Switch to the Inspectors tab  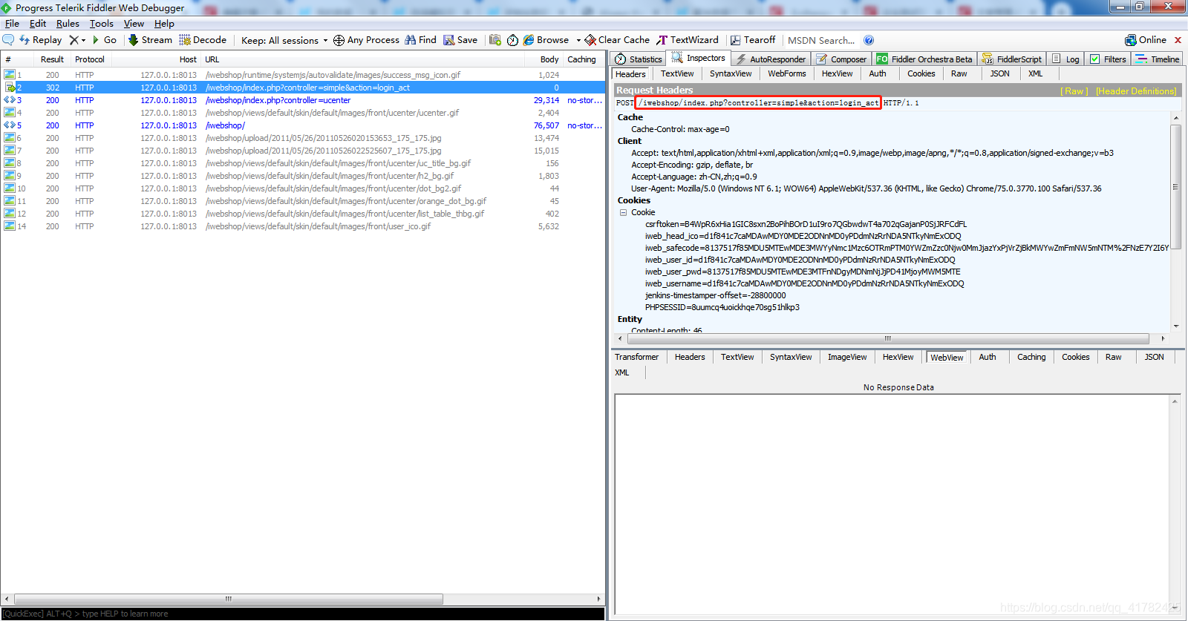click(699, 58)
